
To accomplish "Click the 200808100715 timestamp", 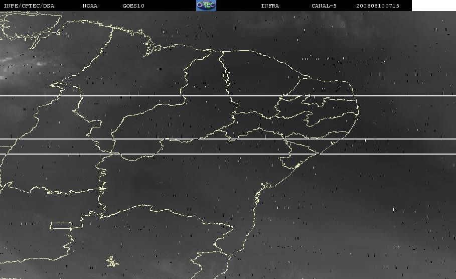I will (378, 6).
